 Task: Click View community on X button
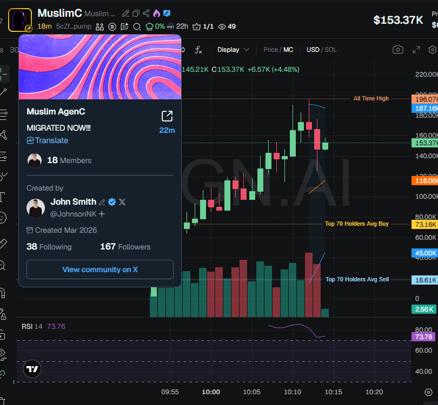coord(100,269)
